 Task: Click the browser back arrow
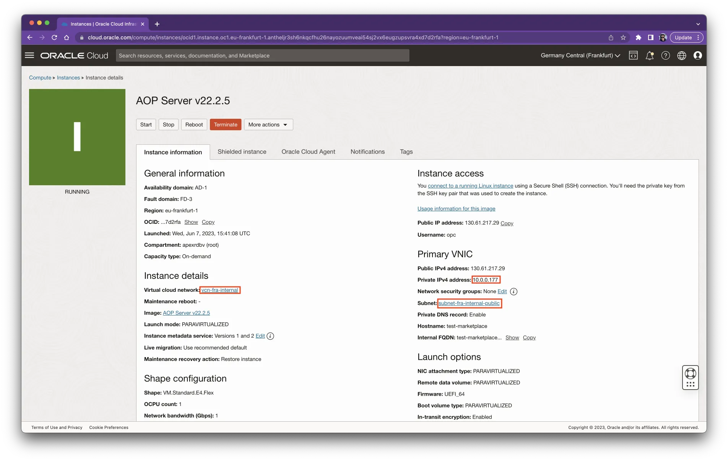[30, 37]
